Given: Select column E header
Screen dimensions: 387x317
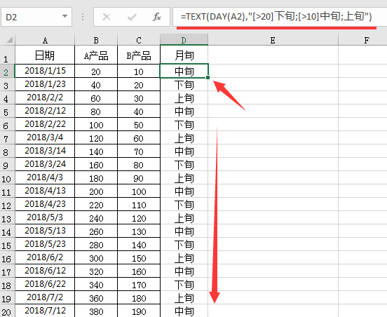Looking at the screenshot, I should (x=273, y=40).
